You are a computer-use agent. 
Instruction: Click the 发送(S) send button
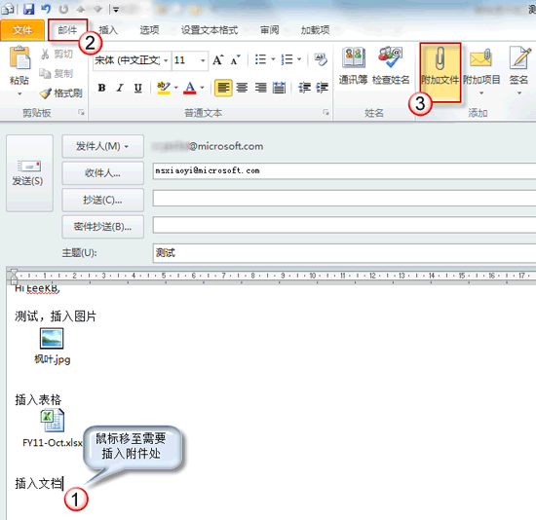29,173
